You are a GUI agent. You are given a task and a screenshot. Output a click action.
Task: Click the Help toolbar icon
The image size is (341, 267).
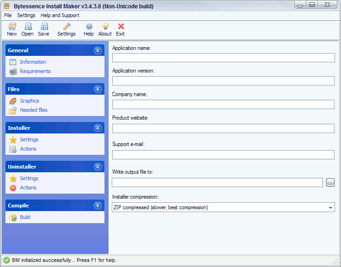(89, 26)
